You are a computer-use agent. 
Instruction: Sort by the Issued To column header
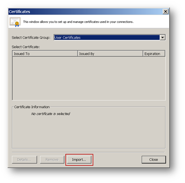point(45,54)
